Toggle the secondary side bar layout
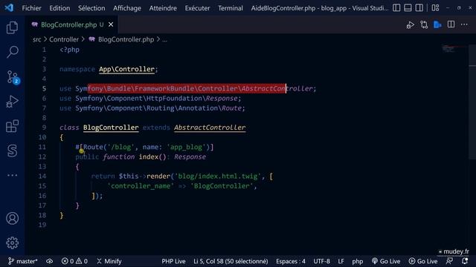Viewport: 476px width, 267px height. click(419, 8)
